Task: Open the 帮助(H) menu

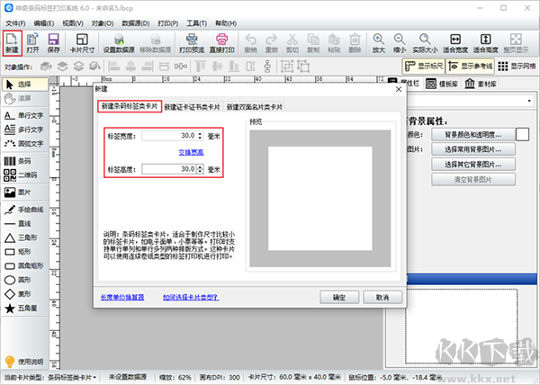Action: point(226,23)
